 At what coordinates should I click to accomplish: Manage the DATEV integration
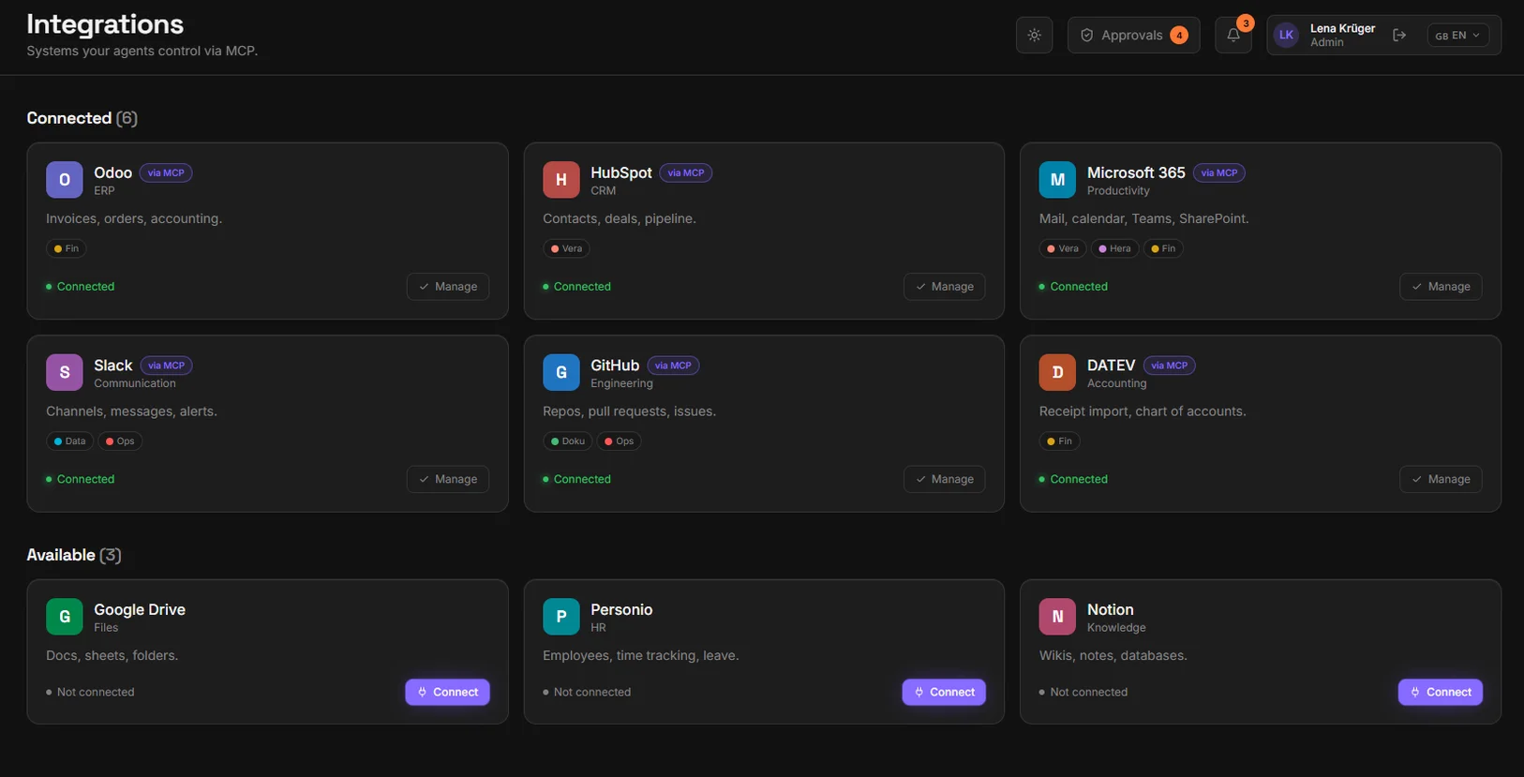pos(1441,479)
